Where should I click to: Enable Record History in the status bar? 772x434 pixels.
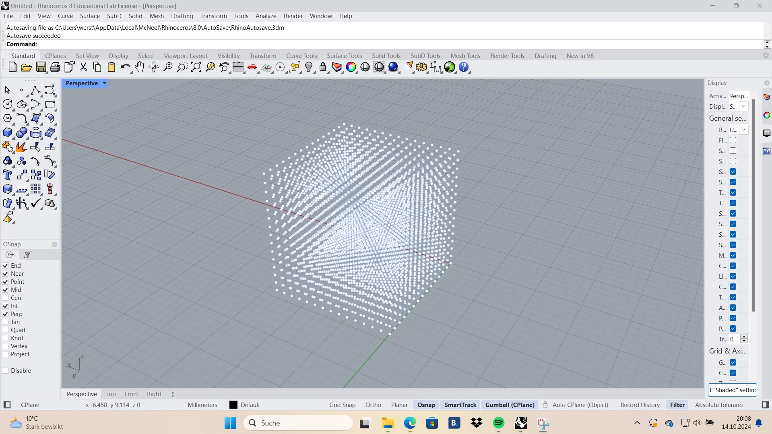pos(639,405)
